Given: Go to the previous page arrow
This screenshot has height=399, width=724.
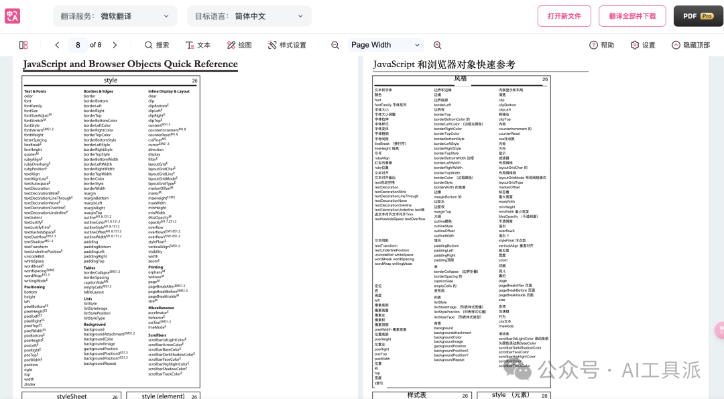Looking at the screenshot, I should pos(57,45).
